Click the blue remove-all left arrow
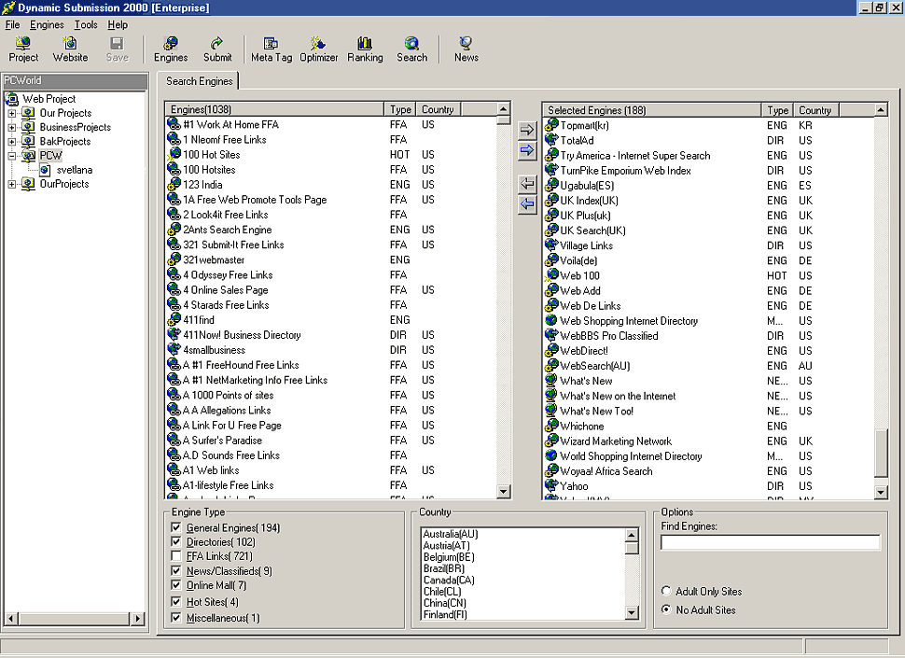The image size is (905, 658). pyautogui.click(x=527, y=203)
